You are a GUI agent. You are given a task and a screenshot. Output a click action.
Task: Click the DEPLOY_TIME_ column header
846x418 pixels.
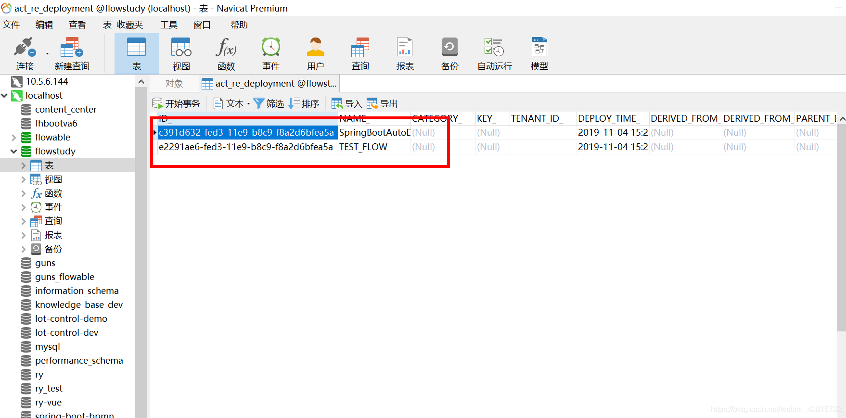click(613, 118)
